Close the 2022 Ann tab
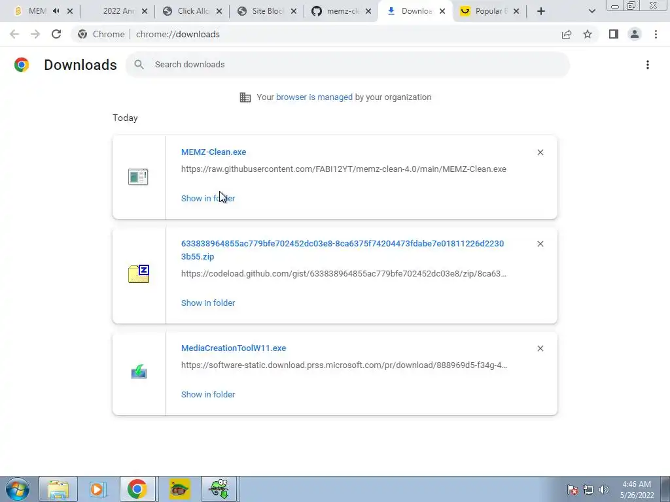This screenshot has height=502, width=670. point(145,11)
